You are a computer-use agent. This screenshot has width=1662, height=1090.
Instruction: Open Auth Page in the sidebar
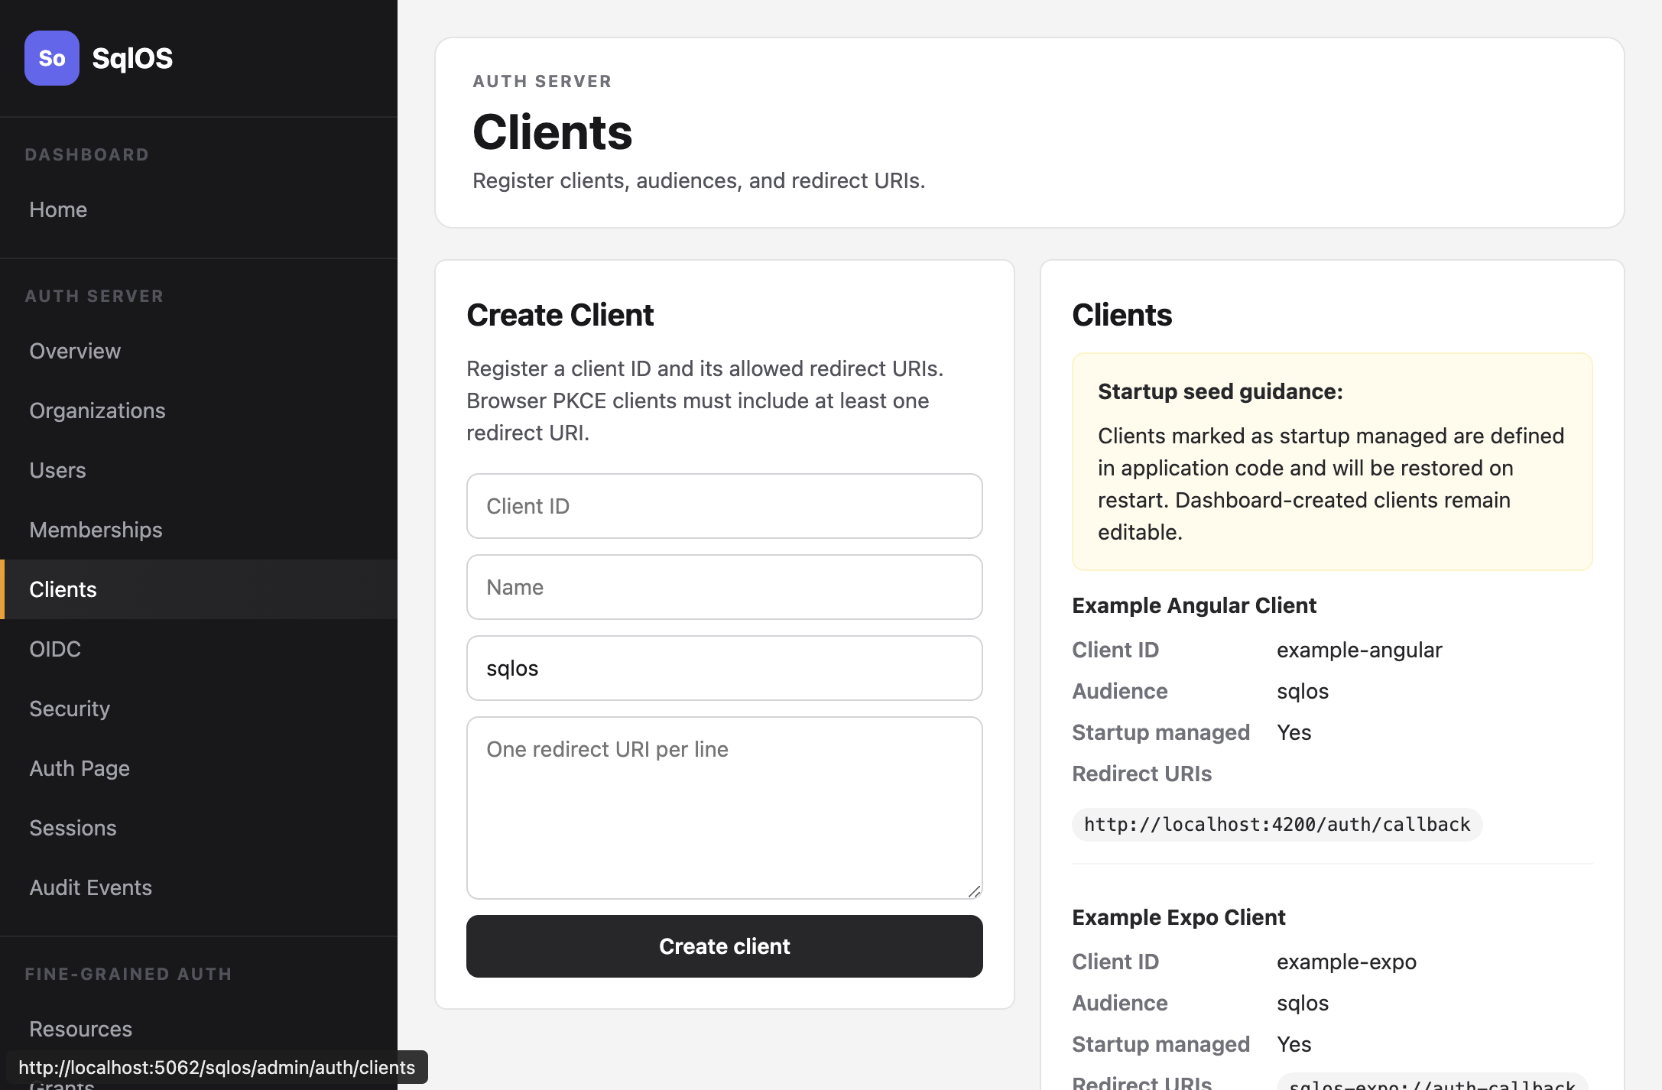[x=80, y=768]
